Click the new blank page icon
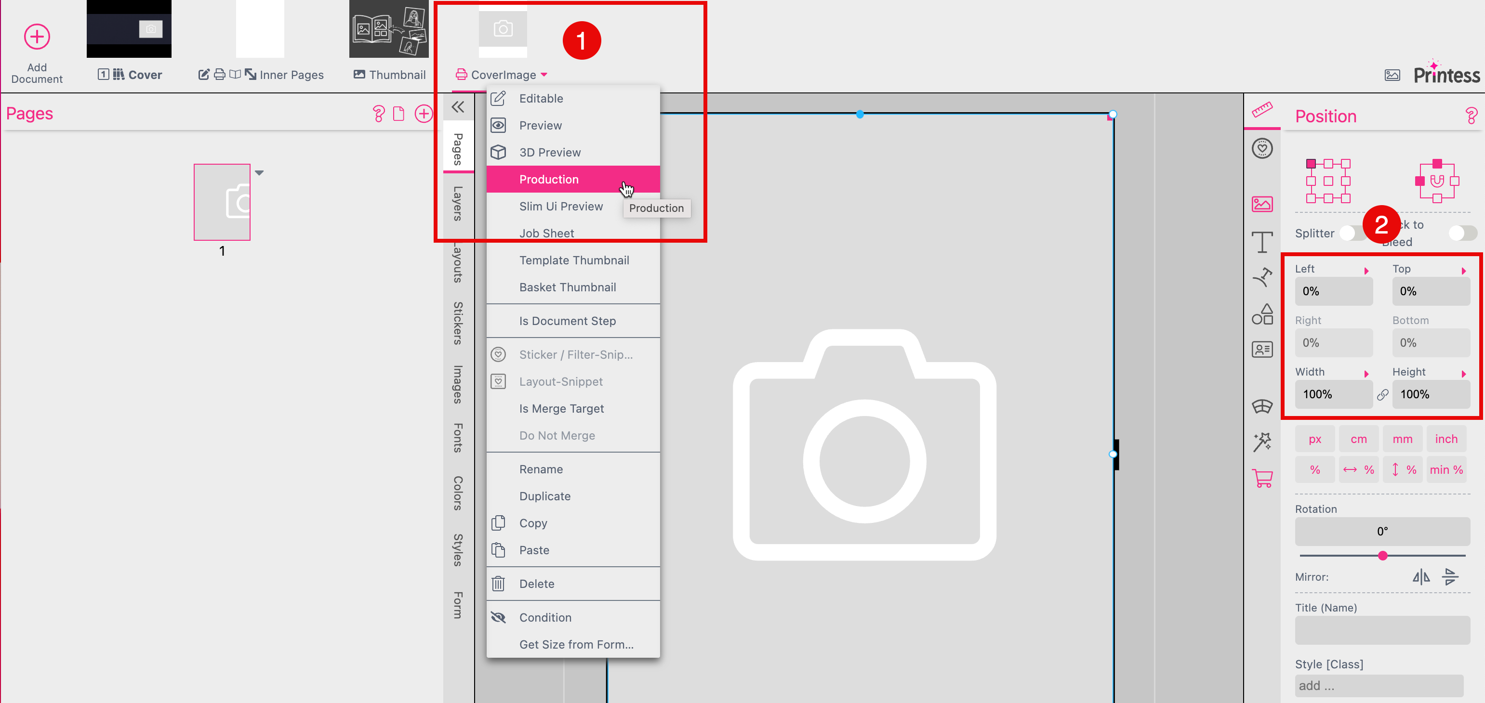 coord(398,114)
